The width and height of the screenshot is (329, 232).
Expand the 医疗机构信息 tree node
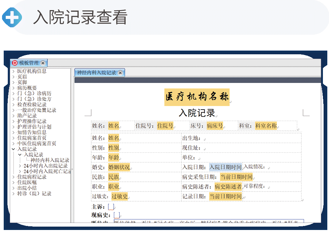(x=14, y=71)
